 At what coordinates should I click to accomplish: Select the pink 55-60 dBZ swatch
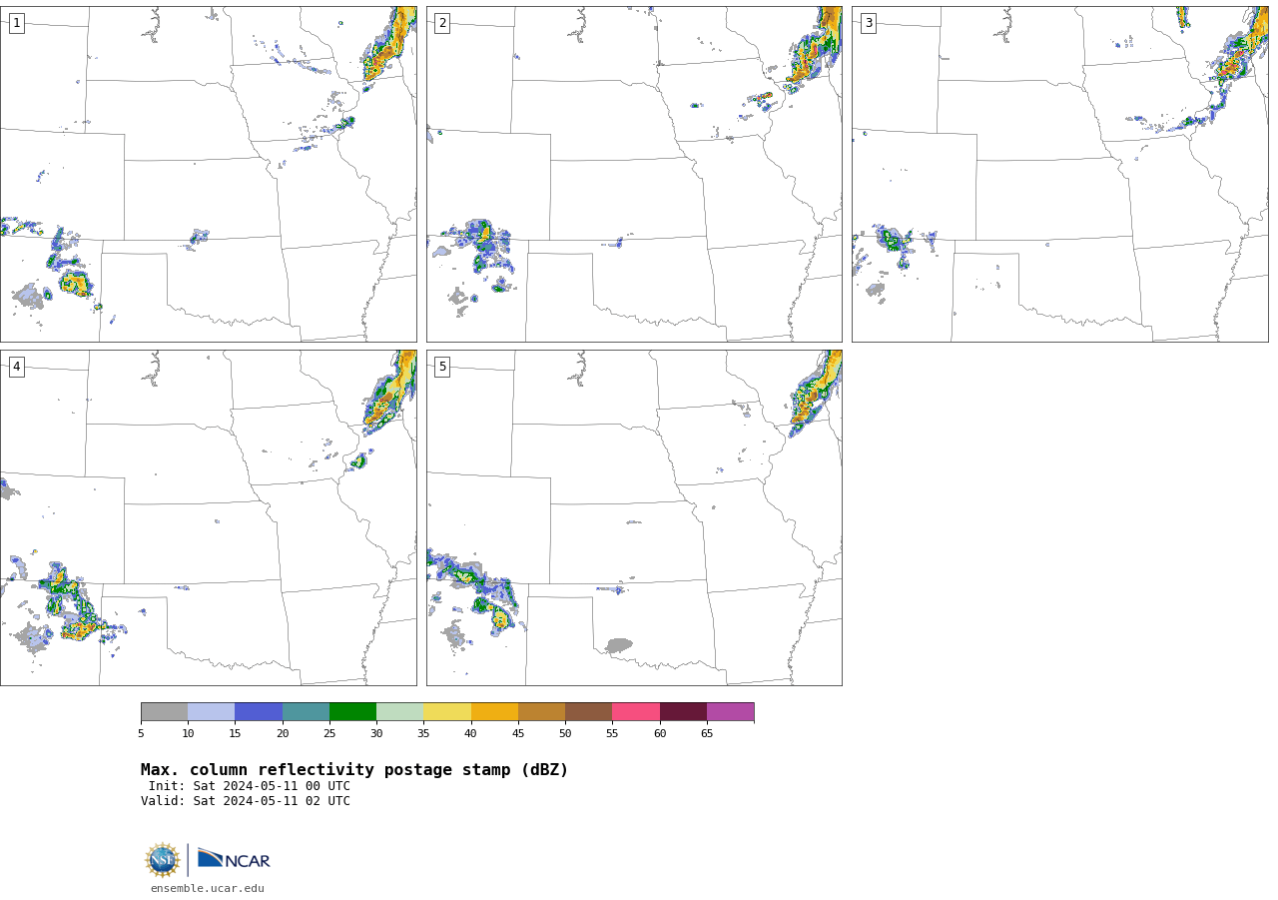pos(636,712)
